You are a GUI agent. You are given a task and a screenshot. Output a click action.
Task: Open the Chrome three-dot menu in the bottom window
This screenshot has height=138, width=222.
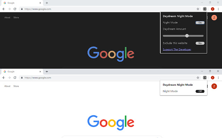[218, 78]
